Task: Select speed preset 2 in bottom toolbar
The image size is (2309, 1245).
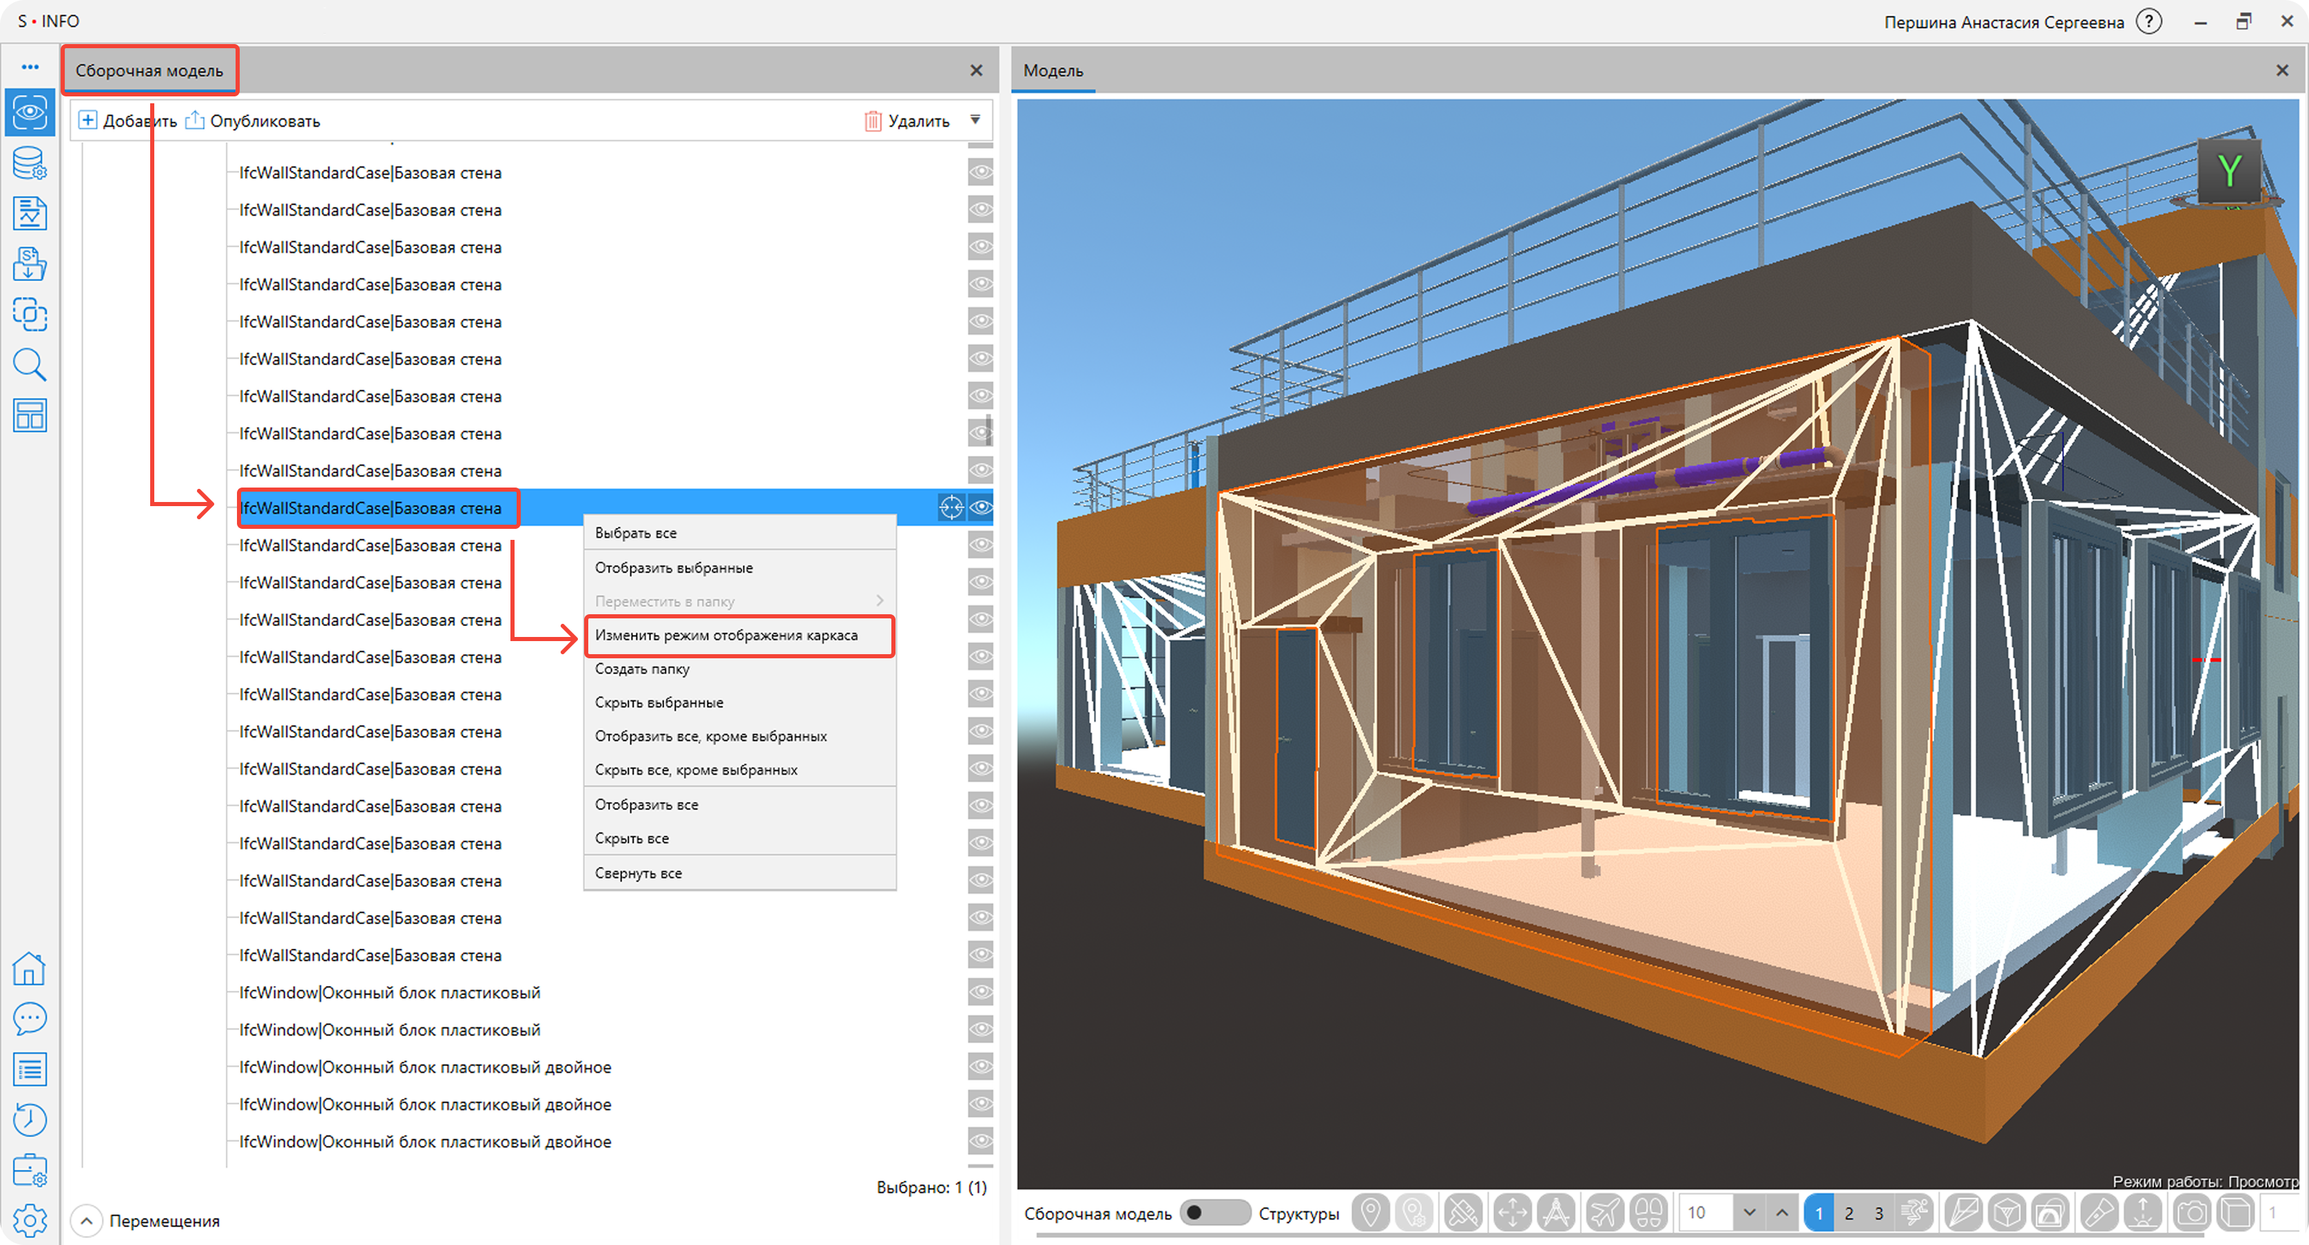Action: 1849,1213
